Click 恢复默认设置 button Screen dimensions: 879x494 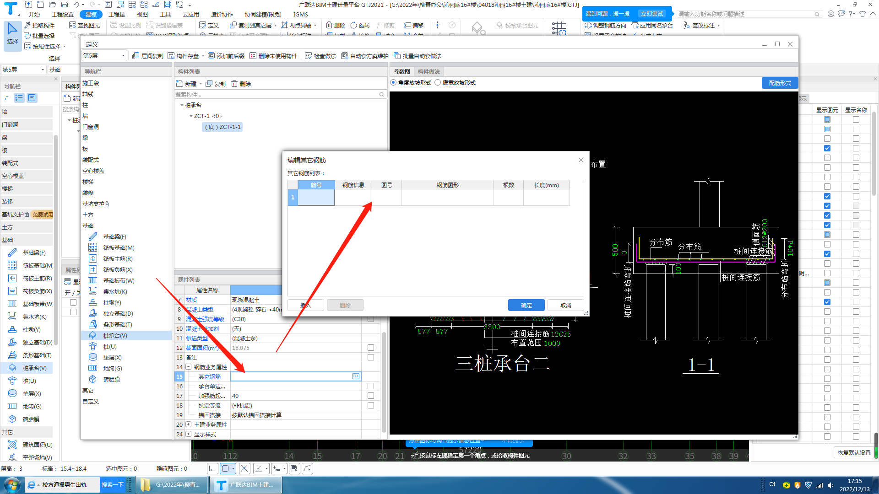coord(854,452)
